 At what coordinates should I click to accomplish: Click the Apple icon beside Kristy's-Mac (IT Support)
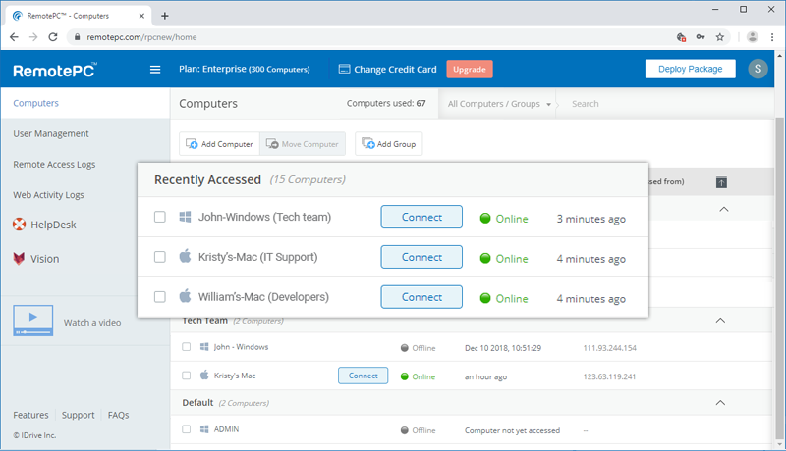[185, 257]
